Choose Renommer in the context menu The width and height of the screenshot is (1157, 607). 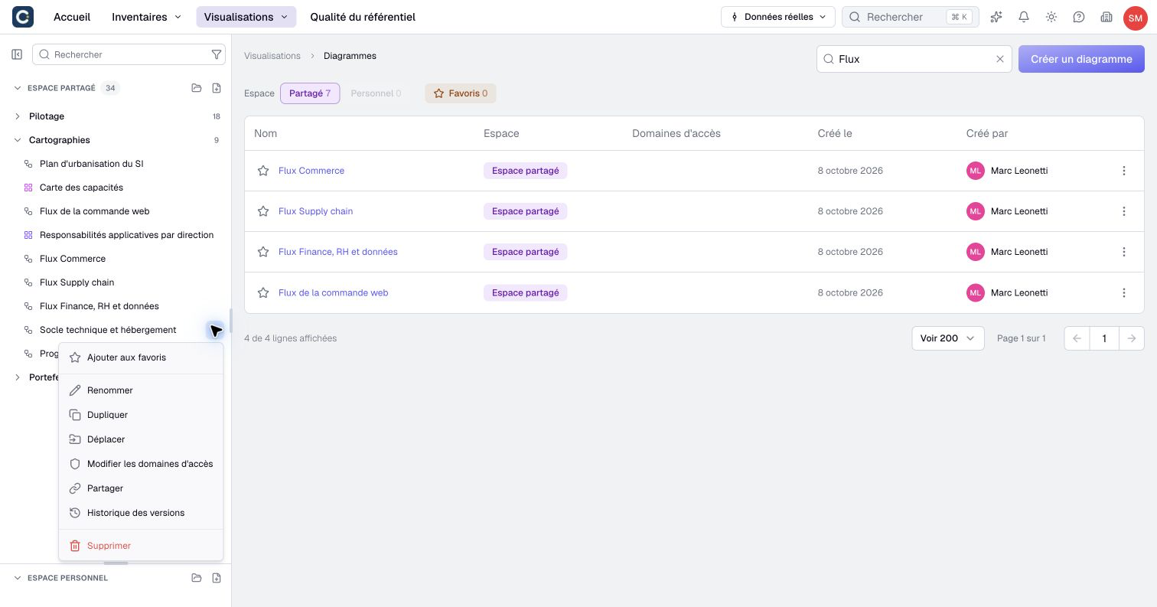coord(141,390)
